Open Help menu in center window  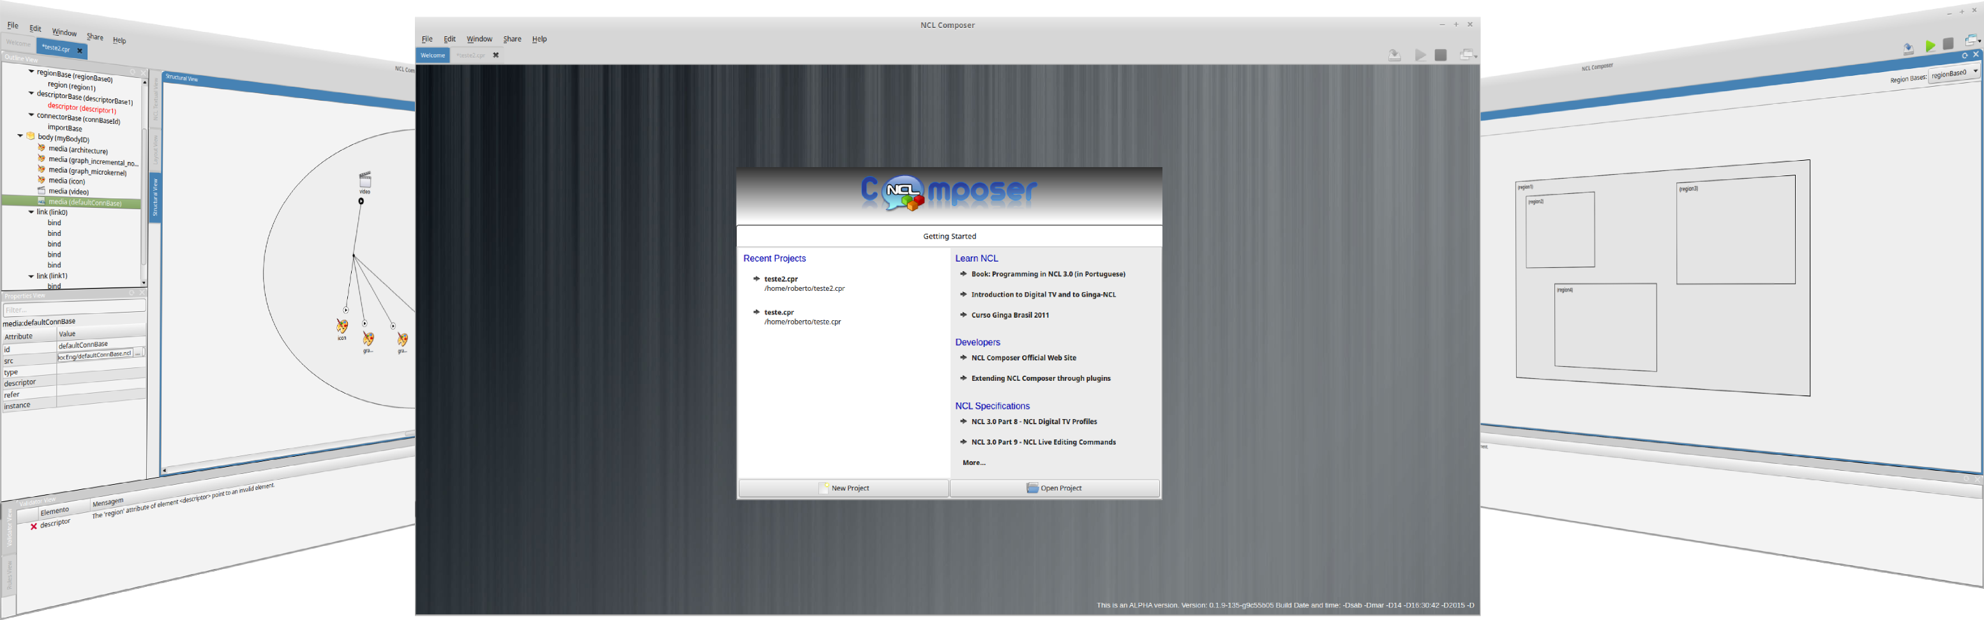539,40
